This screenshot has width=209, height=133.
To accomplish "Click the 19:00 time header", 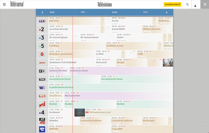I will click(52, 12).
